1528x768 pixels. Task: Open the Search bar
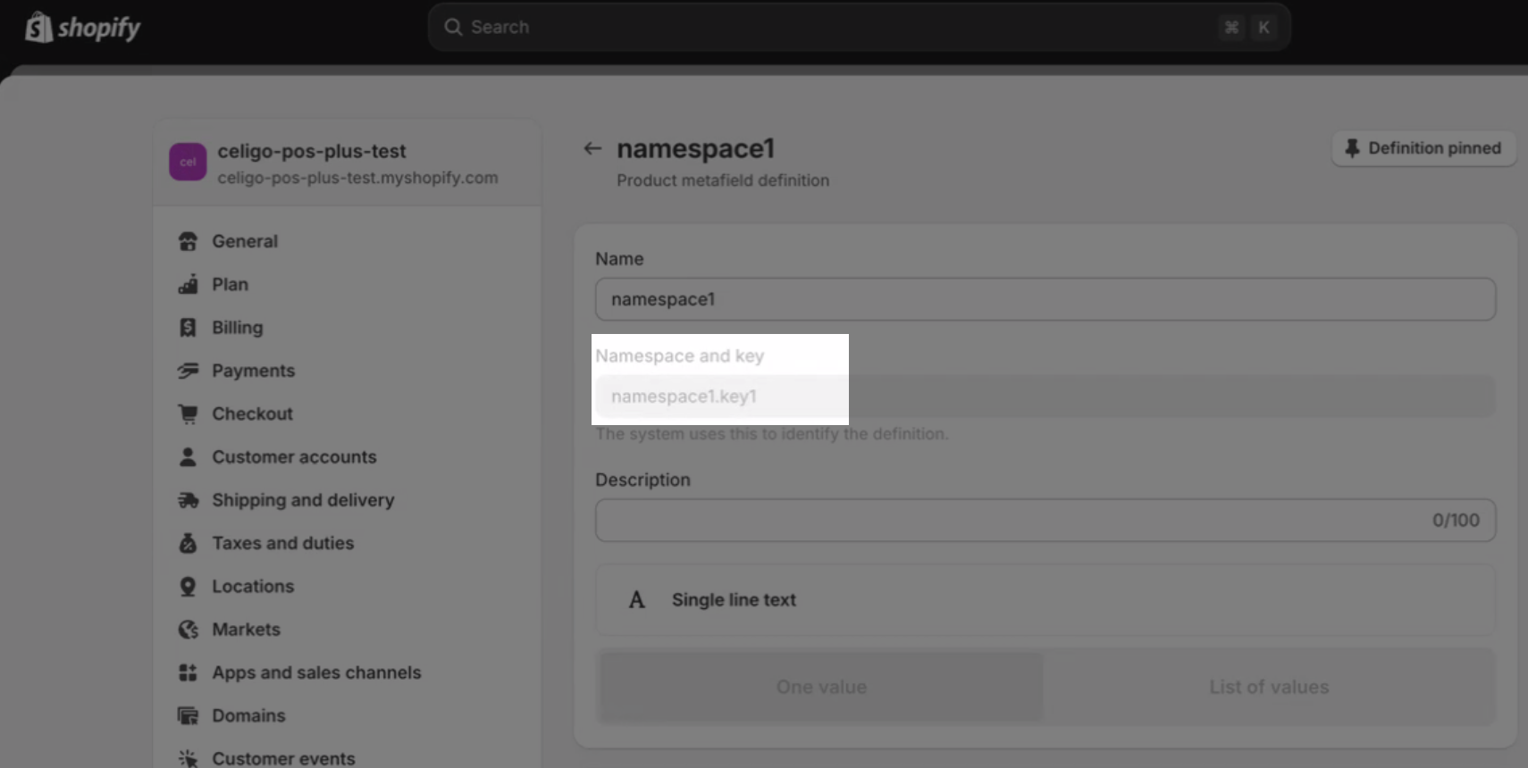859,27
